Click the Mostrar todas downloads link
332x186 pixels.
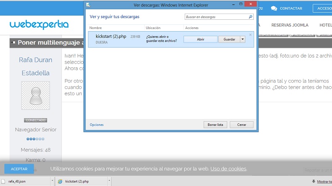324,181
